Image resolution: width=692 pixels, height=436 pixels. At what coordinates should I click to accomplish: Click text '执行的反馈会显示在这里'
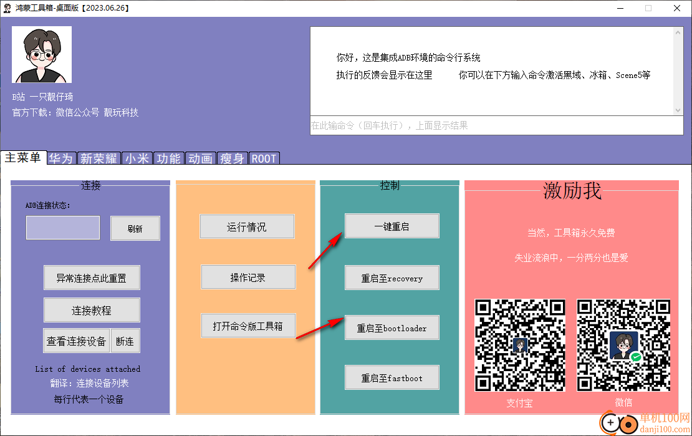[385, 75]
